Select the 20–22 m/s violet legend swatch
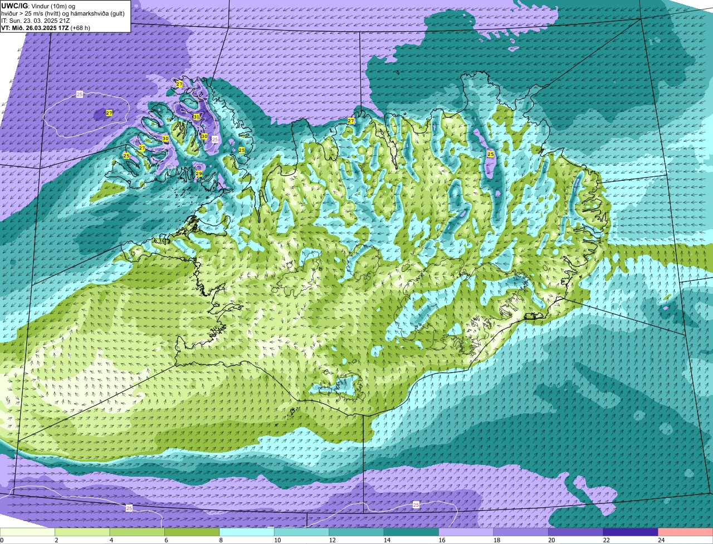 click(576, 532)
